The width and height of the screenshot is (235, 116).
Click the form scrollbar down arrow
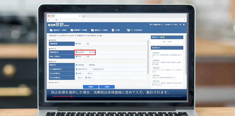coord(148,82)
